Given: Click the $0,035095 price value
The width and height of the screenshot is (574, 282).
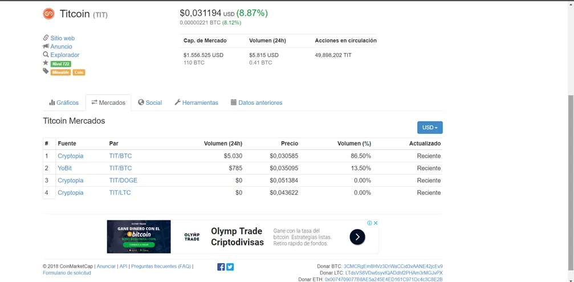Looking at the screenshot, I should 284,168.
